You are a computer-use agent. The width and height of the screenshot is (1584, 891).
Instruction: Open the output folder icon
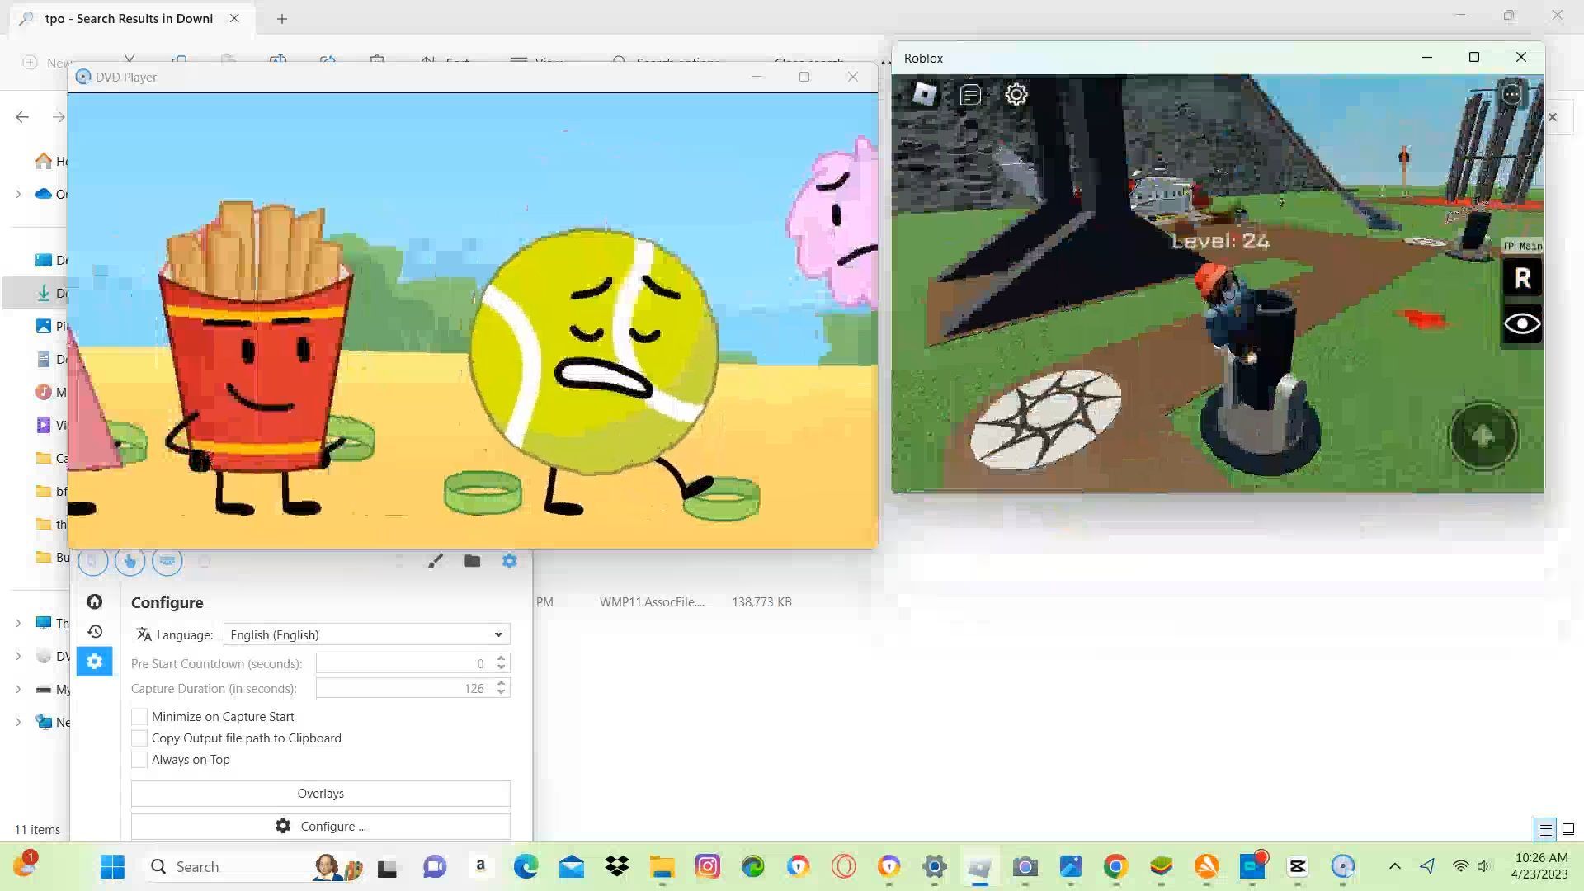[x=472, y=561]
